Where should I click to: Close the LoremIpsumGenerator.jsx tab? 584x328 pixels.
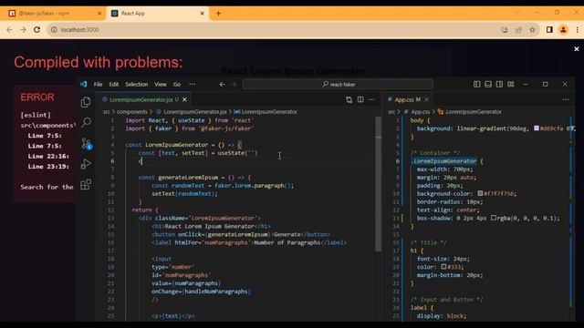point(184,99)
